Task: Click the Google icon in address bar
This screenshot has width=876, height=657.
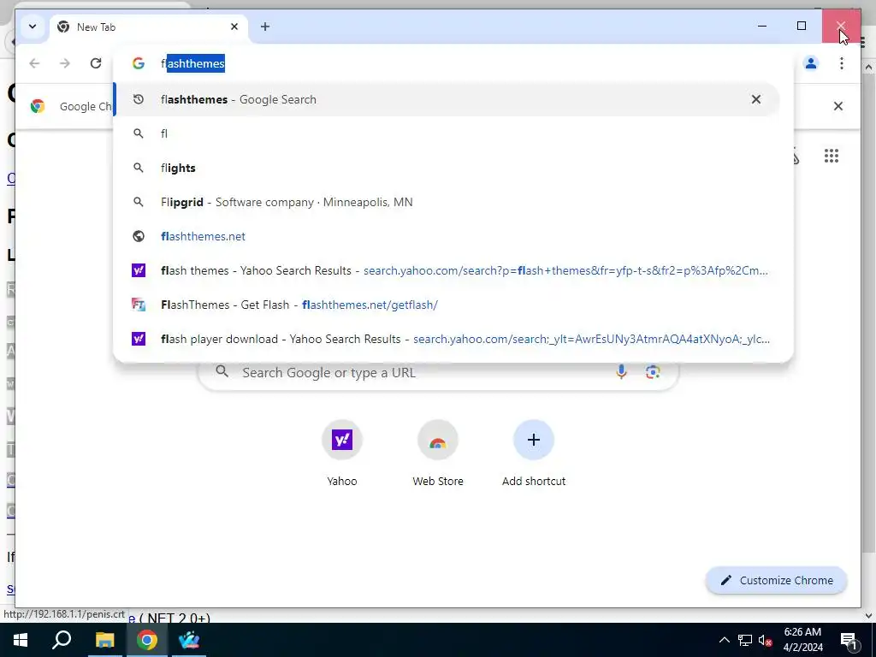Action: 139,63
